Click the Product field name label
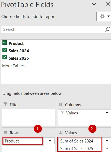Image resolution: width=111 pixels, height=152 pixels. 16,43
